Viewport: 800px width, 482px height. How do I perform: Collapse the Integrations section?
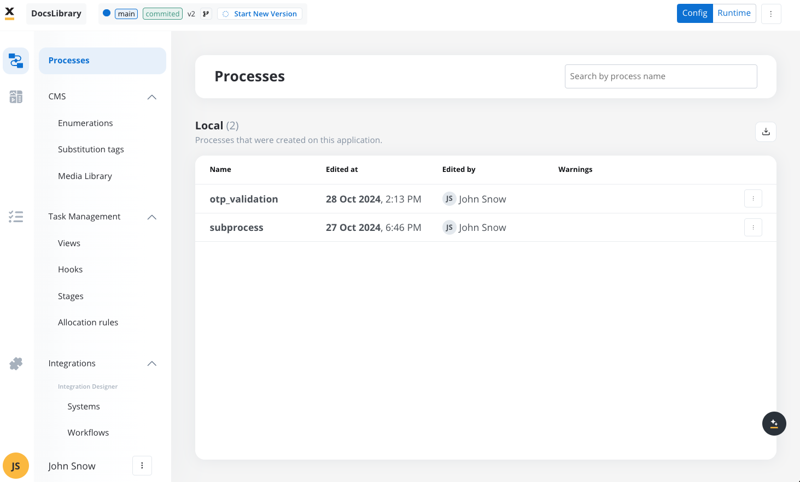click(x=152, y=364)
